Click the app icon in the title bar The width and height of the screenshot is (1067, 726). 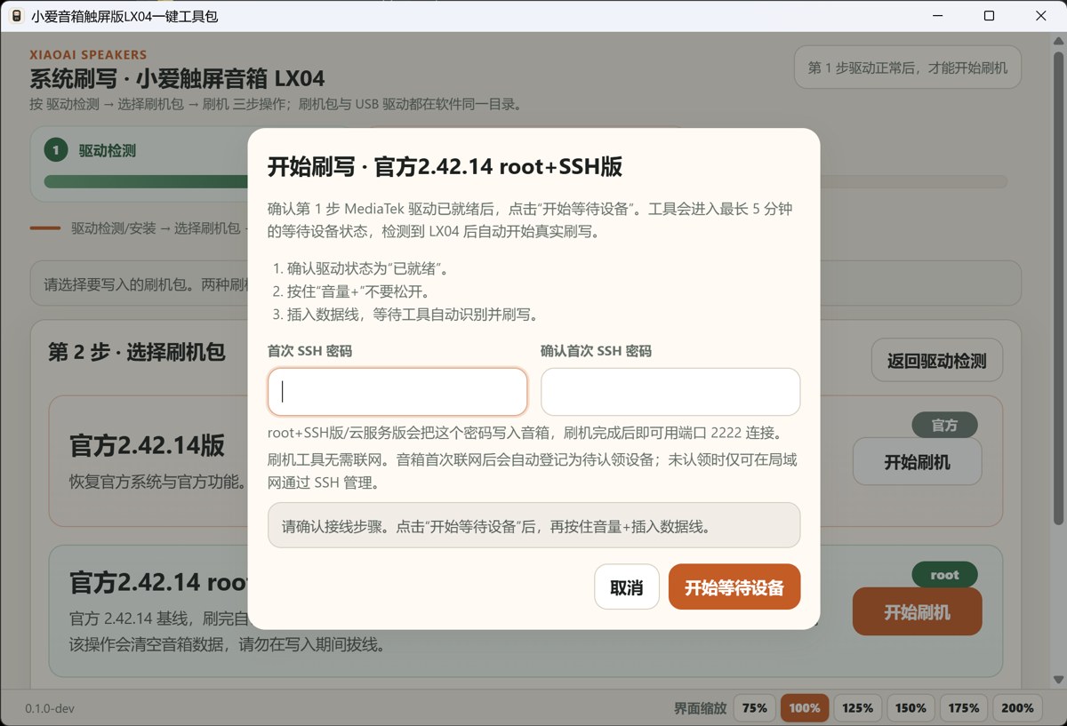[x=15, y=16]
